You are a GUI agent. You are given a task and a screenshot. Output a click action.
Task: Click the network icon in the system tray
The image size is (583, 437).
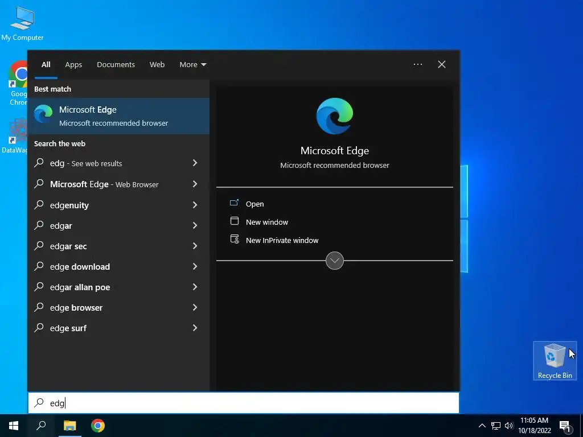496,426
